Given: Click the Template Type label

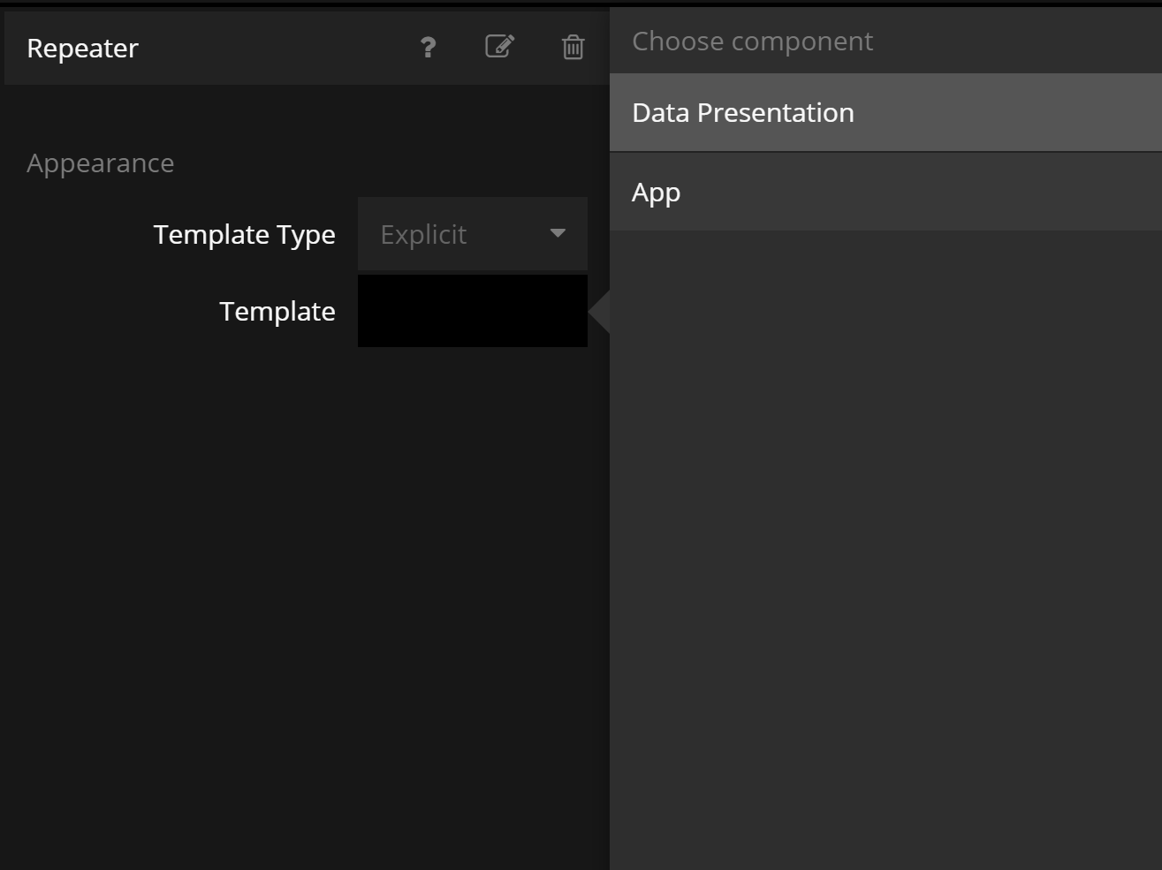Looking at the screenshot, I should click(x=244, y=235).
